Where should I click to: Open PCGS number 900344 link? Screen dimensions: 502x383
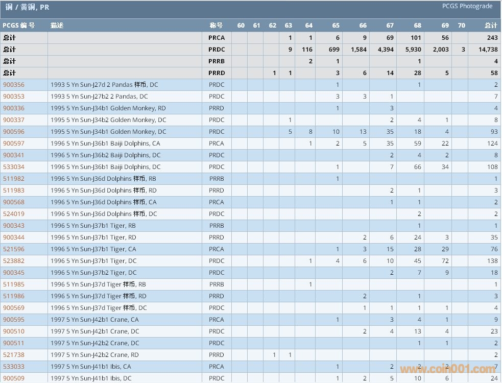[x=14, y=237]
